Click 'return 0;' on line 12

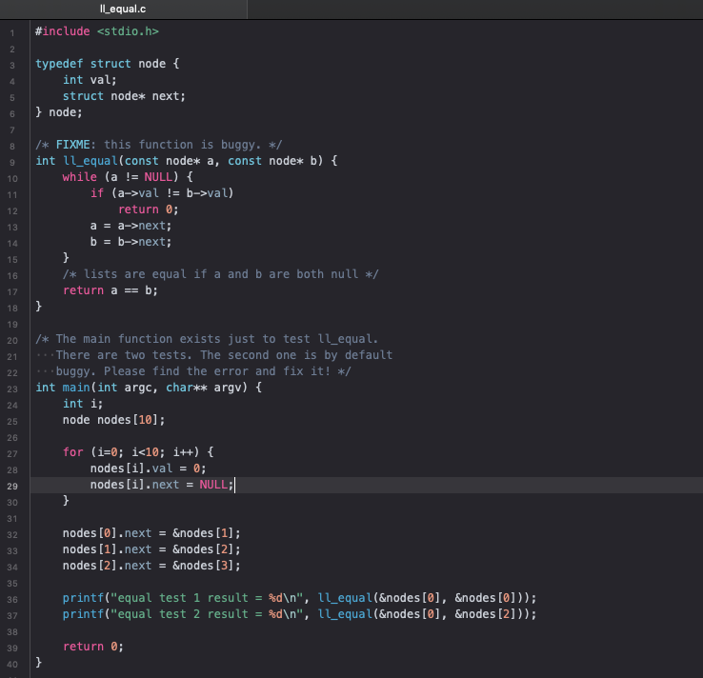coord(149,209)
